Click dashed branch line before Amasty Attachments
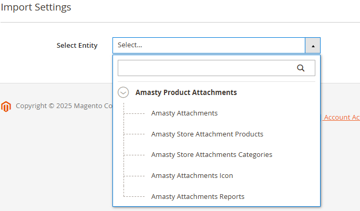The image size is (360, 211). 135,113
